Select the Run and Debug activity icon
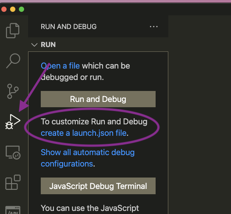This screenshot has height=214, width=231. (x=13, y=122)
